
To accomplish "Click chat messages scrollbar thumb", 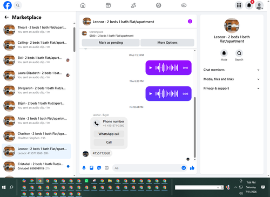I will click(194, 127).
